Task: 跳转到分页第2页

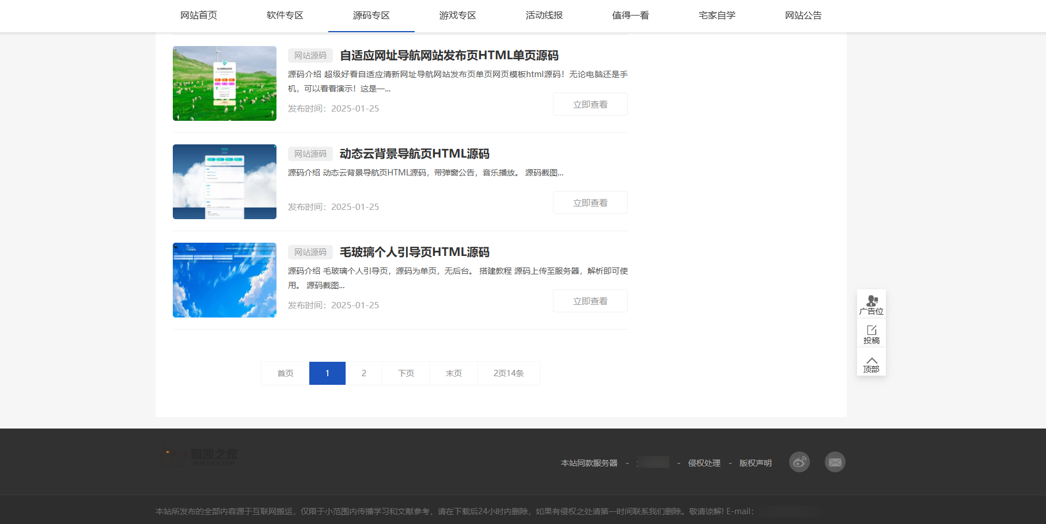Action: coord(363,373)
